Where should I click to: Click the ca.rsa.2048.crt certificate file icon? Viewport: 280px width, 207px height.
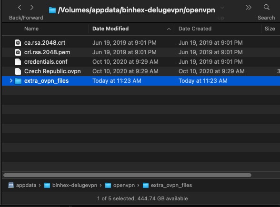tap(18, 43)
